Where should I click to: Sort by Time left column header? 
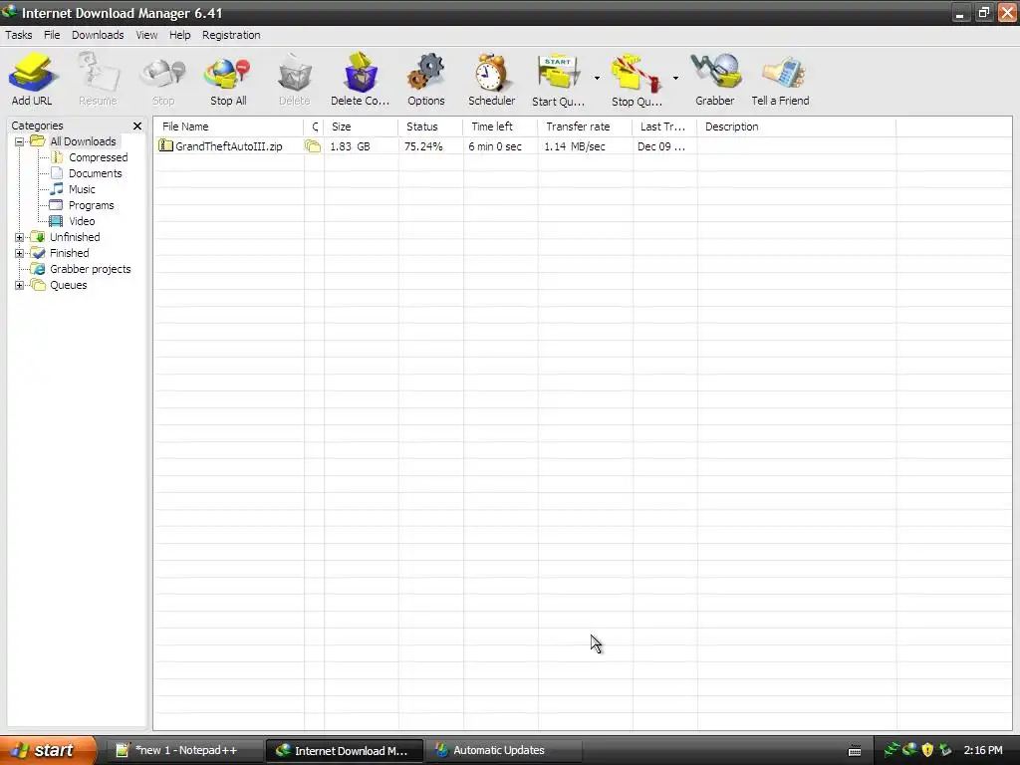coord(501,127)
